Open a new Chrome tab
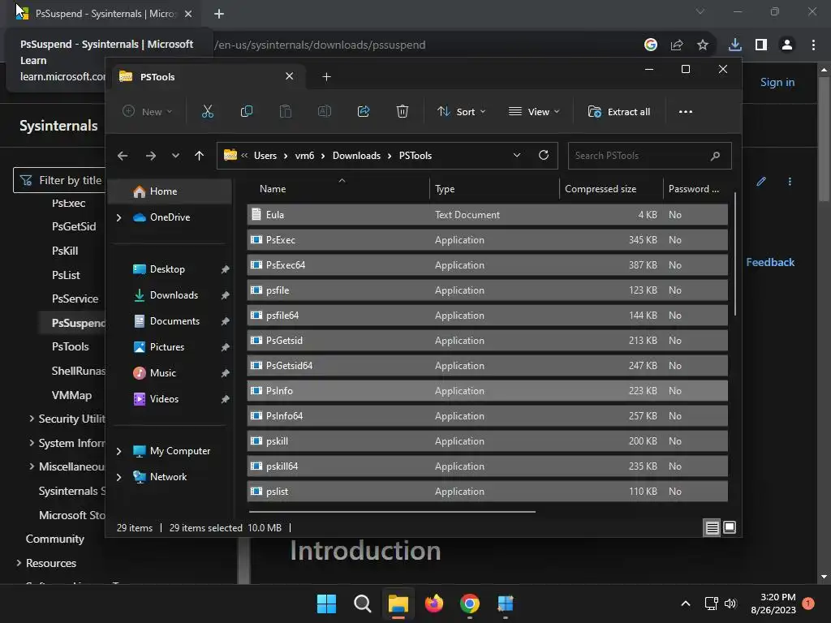The height and width of the screenshot is (623, 831). point(219,14)
